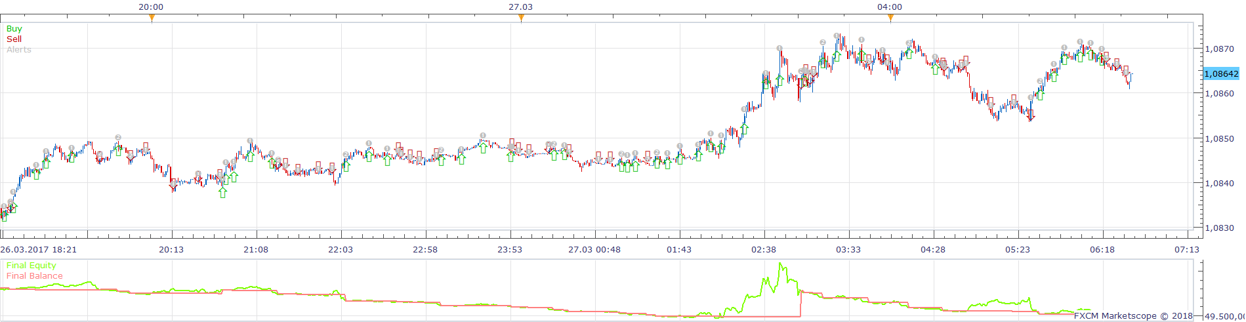Viewport: 1246px width, 322px height.
Task: Click the 02:38 time axis label
Action: tap(764, 250)
